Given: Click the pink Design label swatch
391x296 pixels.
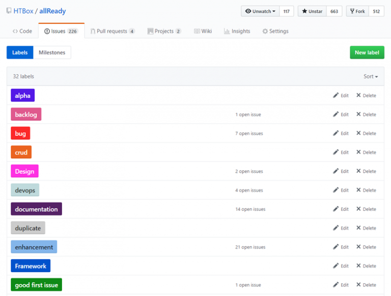Looking at the screenshot, I should coord(24,171).
